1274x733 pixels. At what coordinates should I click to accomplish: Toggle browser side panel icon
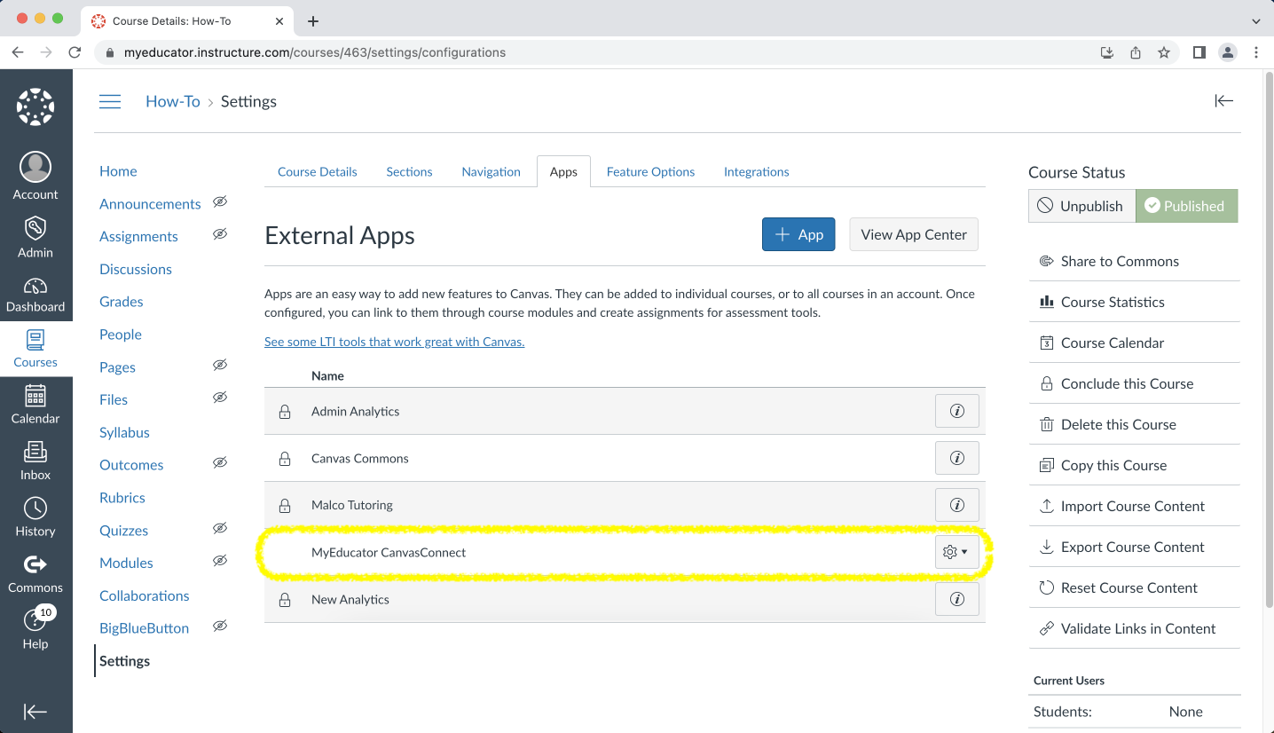[1199, 52]
